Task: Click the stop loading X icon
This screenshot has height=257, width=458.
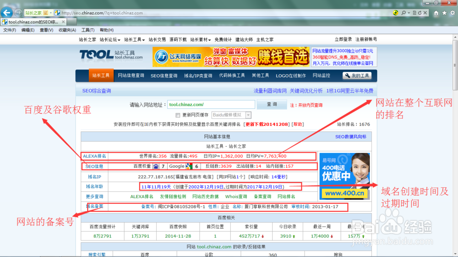Action: tap(425, 13)
